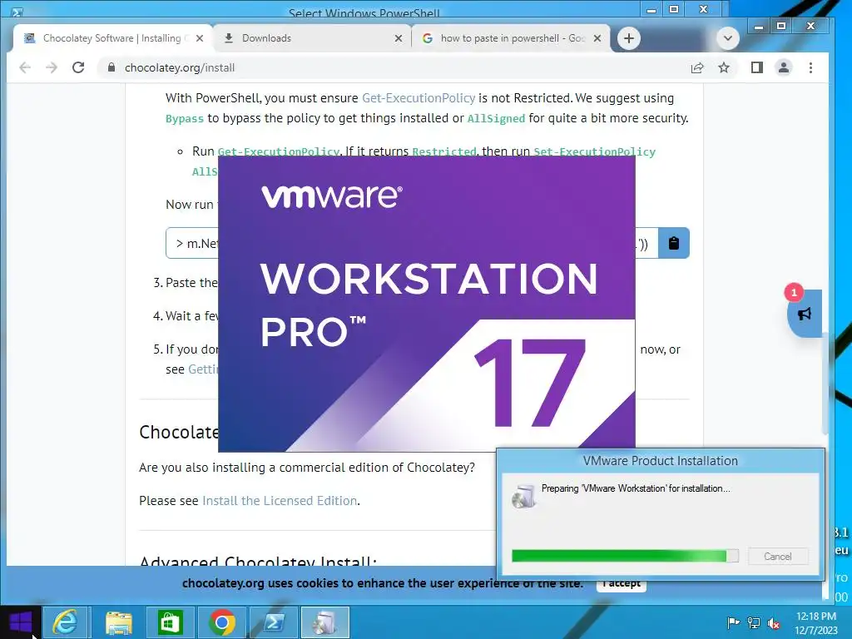Open Chrome profile avatar

(784, 67)
